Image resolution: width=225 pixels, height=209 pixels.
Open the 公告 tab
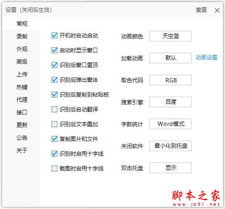tap(22, 138)
